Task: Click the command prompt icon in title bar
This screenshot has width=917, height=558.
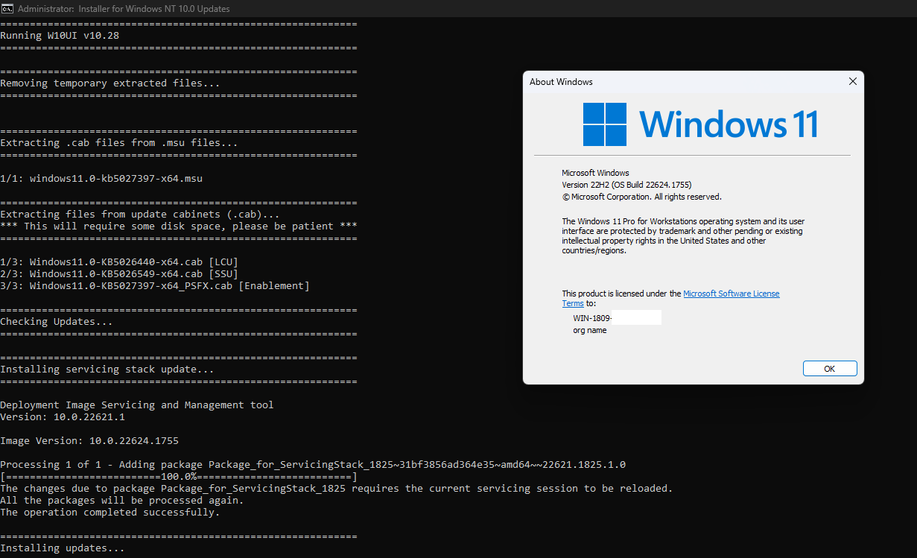Action: [7, 8]
